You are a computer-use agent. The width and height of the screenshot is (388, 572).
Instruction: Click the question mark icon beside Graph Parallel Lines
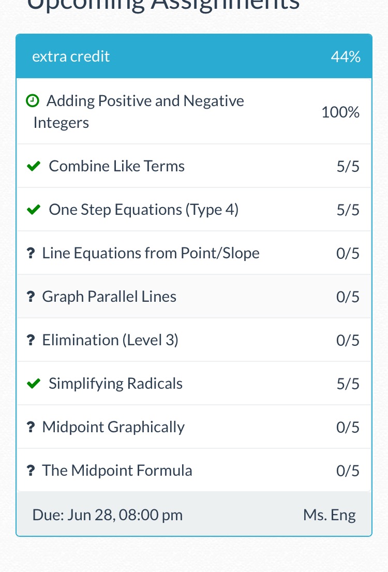[31, 296]
